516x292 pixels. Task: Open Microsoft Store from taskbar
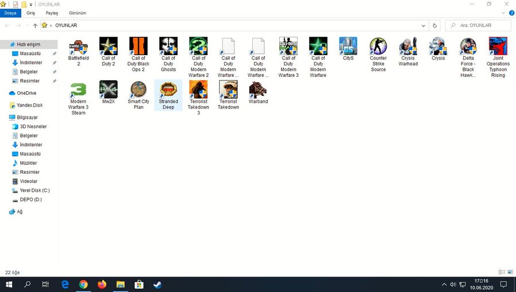pyautogui.click(x=139, y=285)
